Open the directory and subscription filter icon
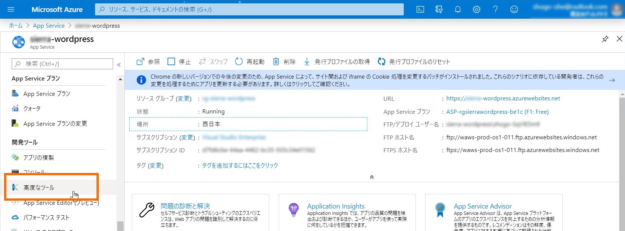Screen dimensions: 625x231 (439, 9)
